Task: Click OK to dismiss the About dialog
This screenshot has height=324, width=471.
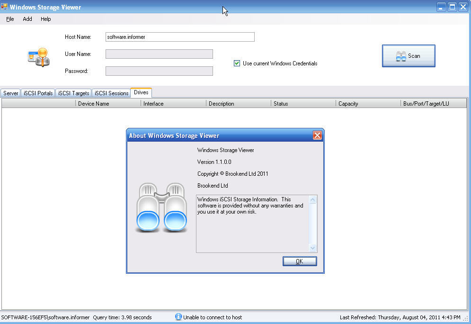Action: point(299,261)
